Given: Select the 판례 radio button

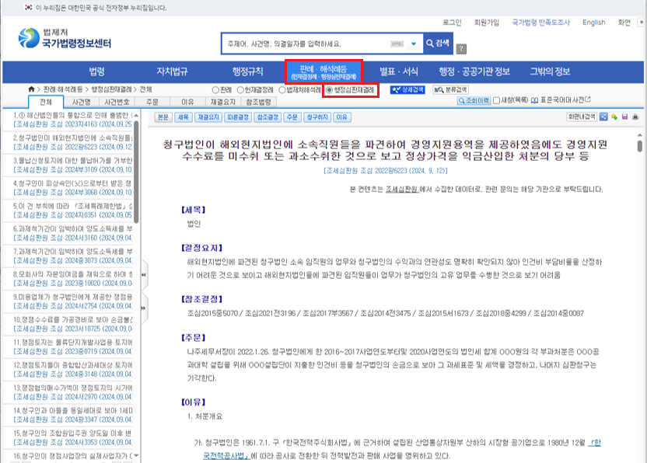Looking at the screenshot, I should (x=216, y=90).
